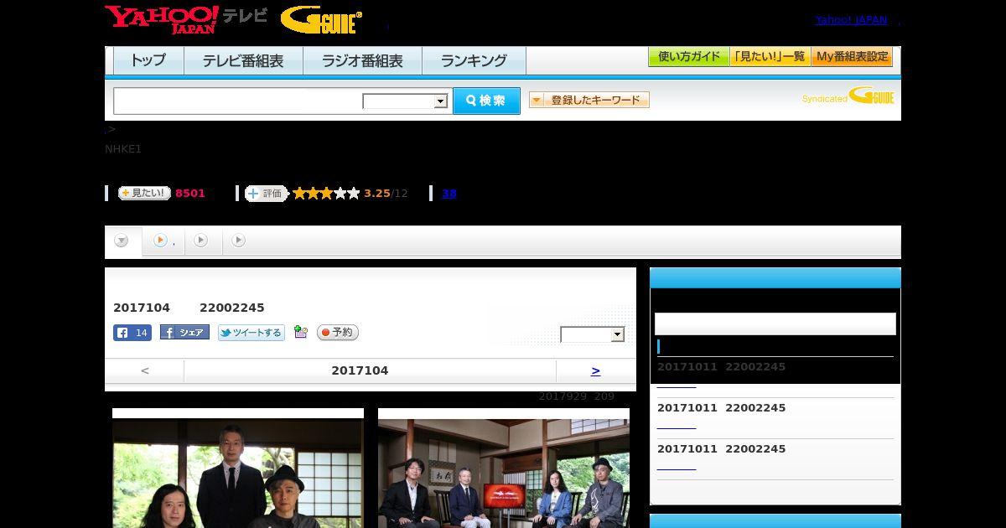Click the left program photo thumbnail
The height and width of the screenshot is (528, 1006).
[238, 468]
